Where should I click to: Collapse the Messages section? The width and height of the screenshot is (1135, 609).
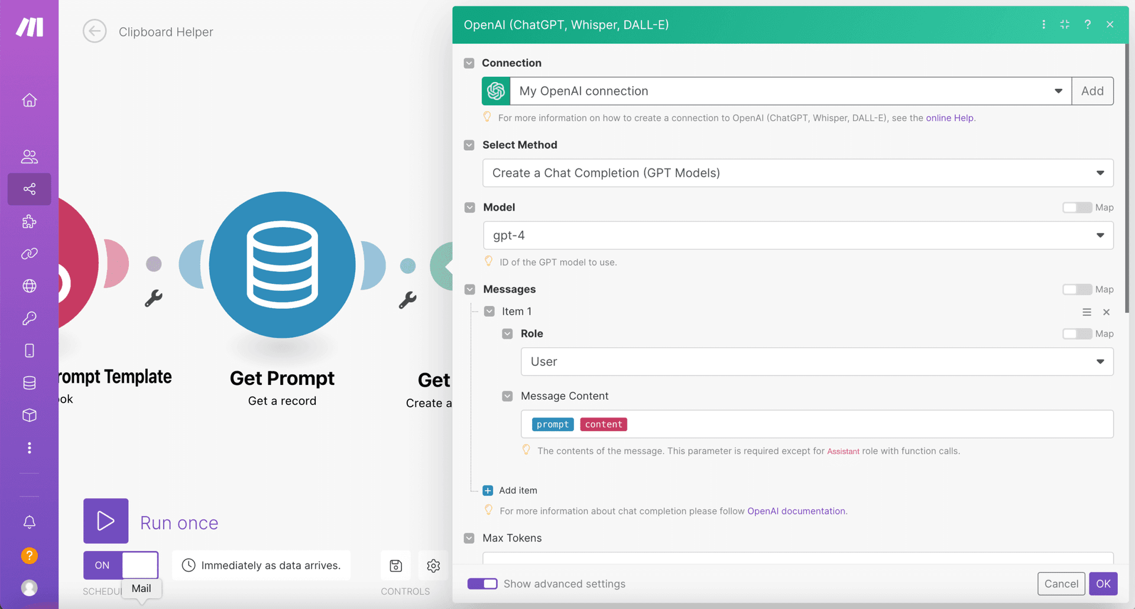click(x=469, y=289)
